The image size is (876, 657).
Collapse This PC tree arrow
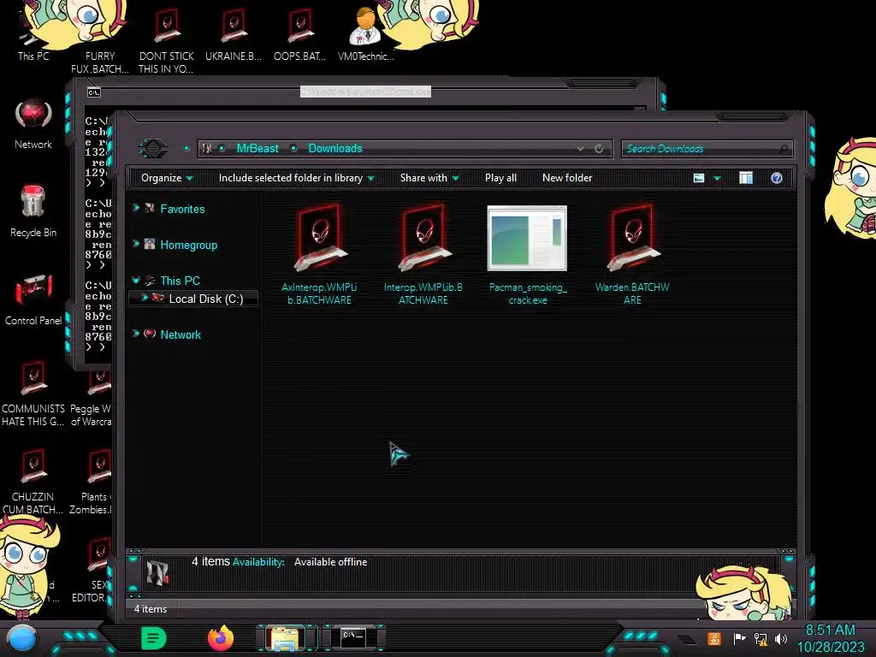tap(136, 281)
